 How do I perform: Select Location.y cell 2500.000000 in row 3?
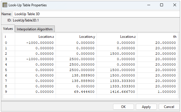click(x=76, y=59)
